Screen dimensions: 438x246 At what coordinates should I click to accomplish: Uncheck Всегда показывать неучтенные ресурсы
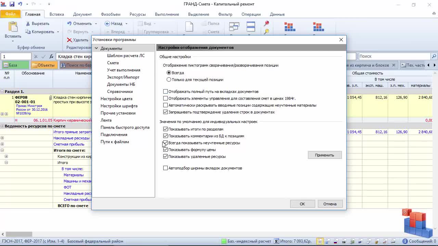(165, 143)
